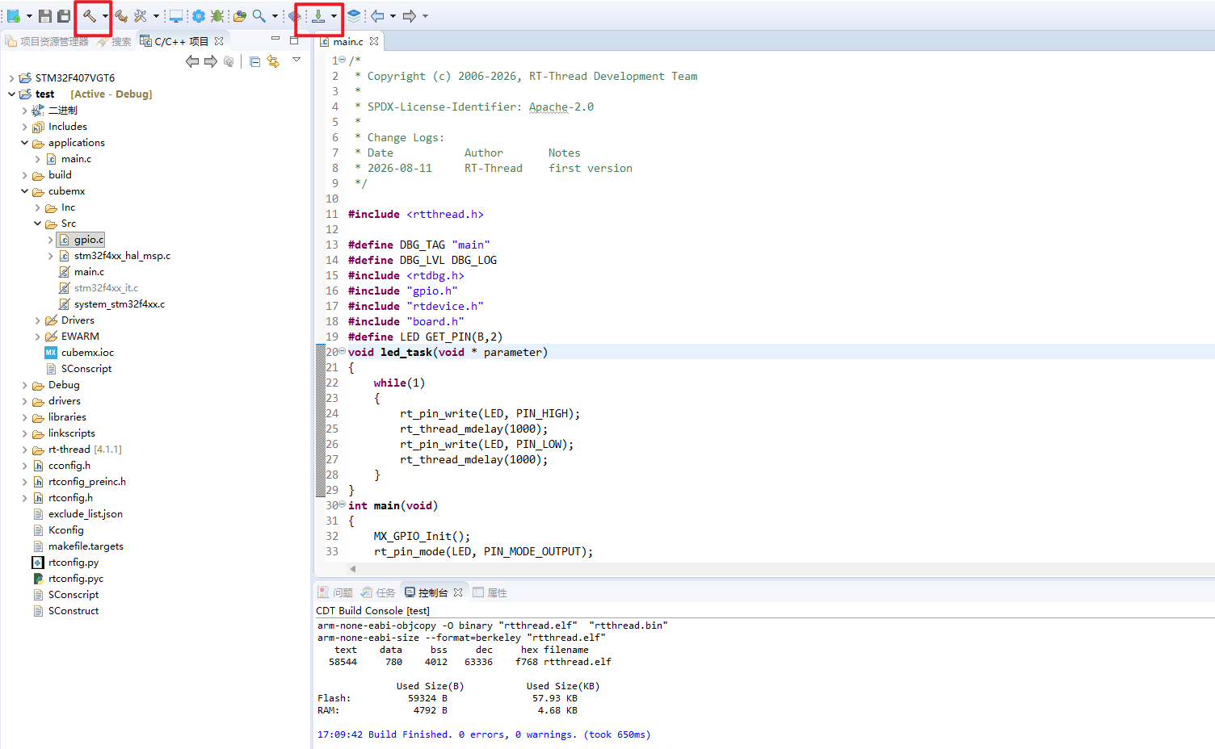Download program with the green arrow icon
Screen dimensions: 1215x749
pyautogui.click(x=319, y=16)
